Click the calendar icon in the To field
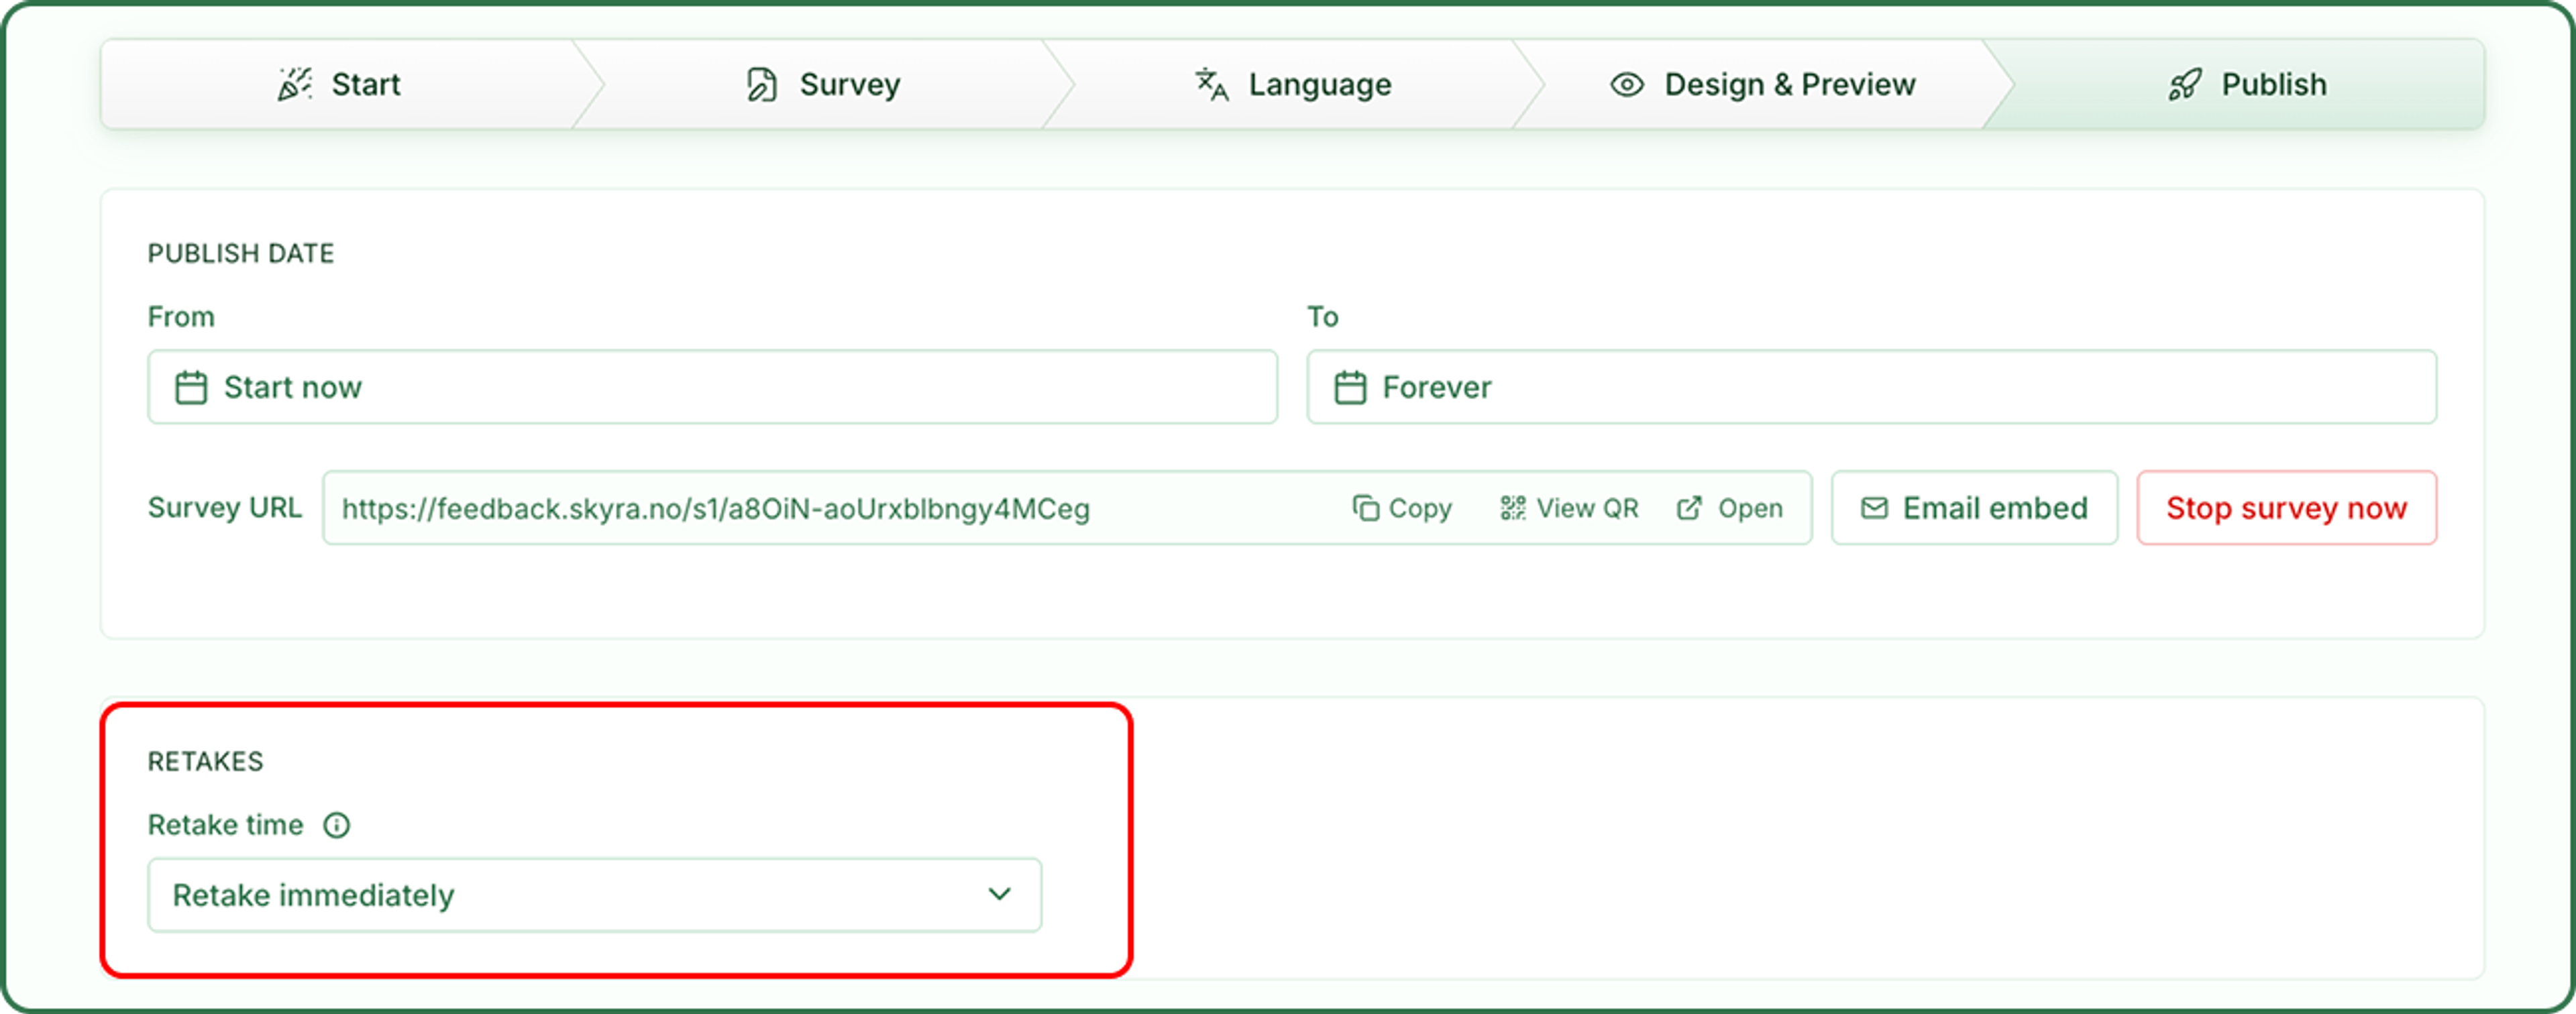This screenshot has width=2576, height=1014. point(1350,387)
